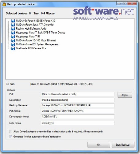Click the floppy icon beside Dual Mode USB Camera Plus

point(13,48)
